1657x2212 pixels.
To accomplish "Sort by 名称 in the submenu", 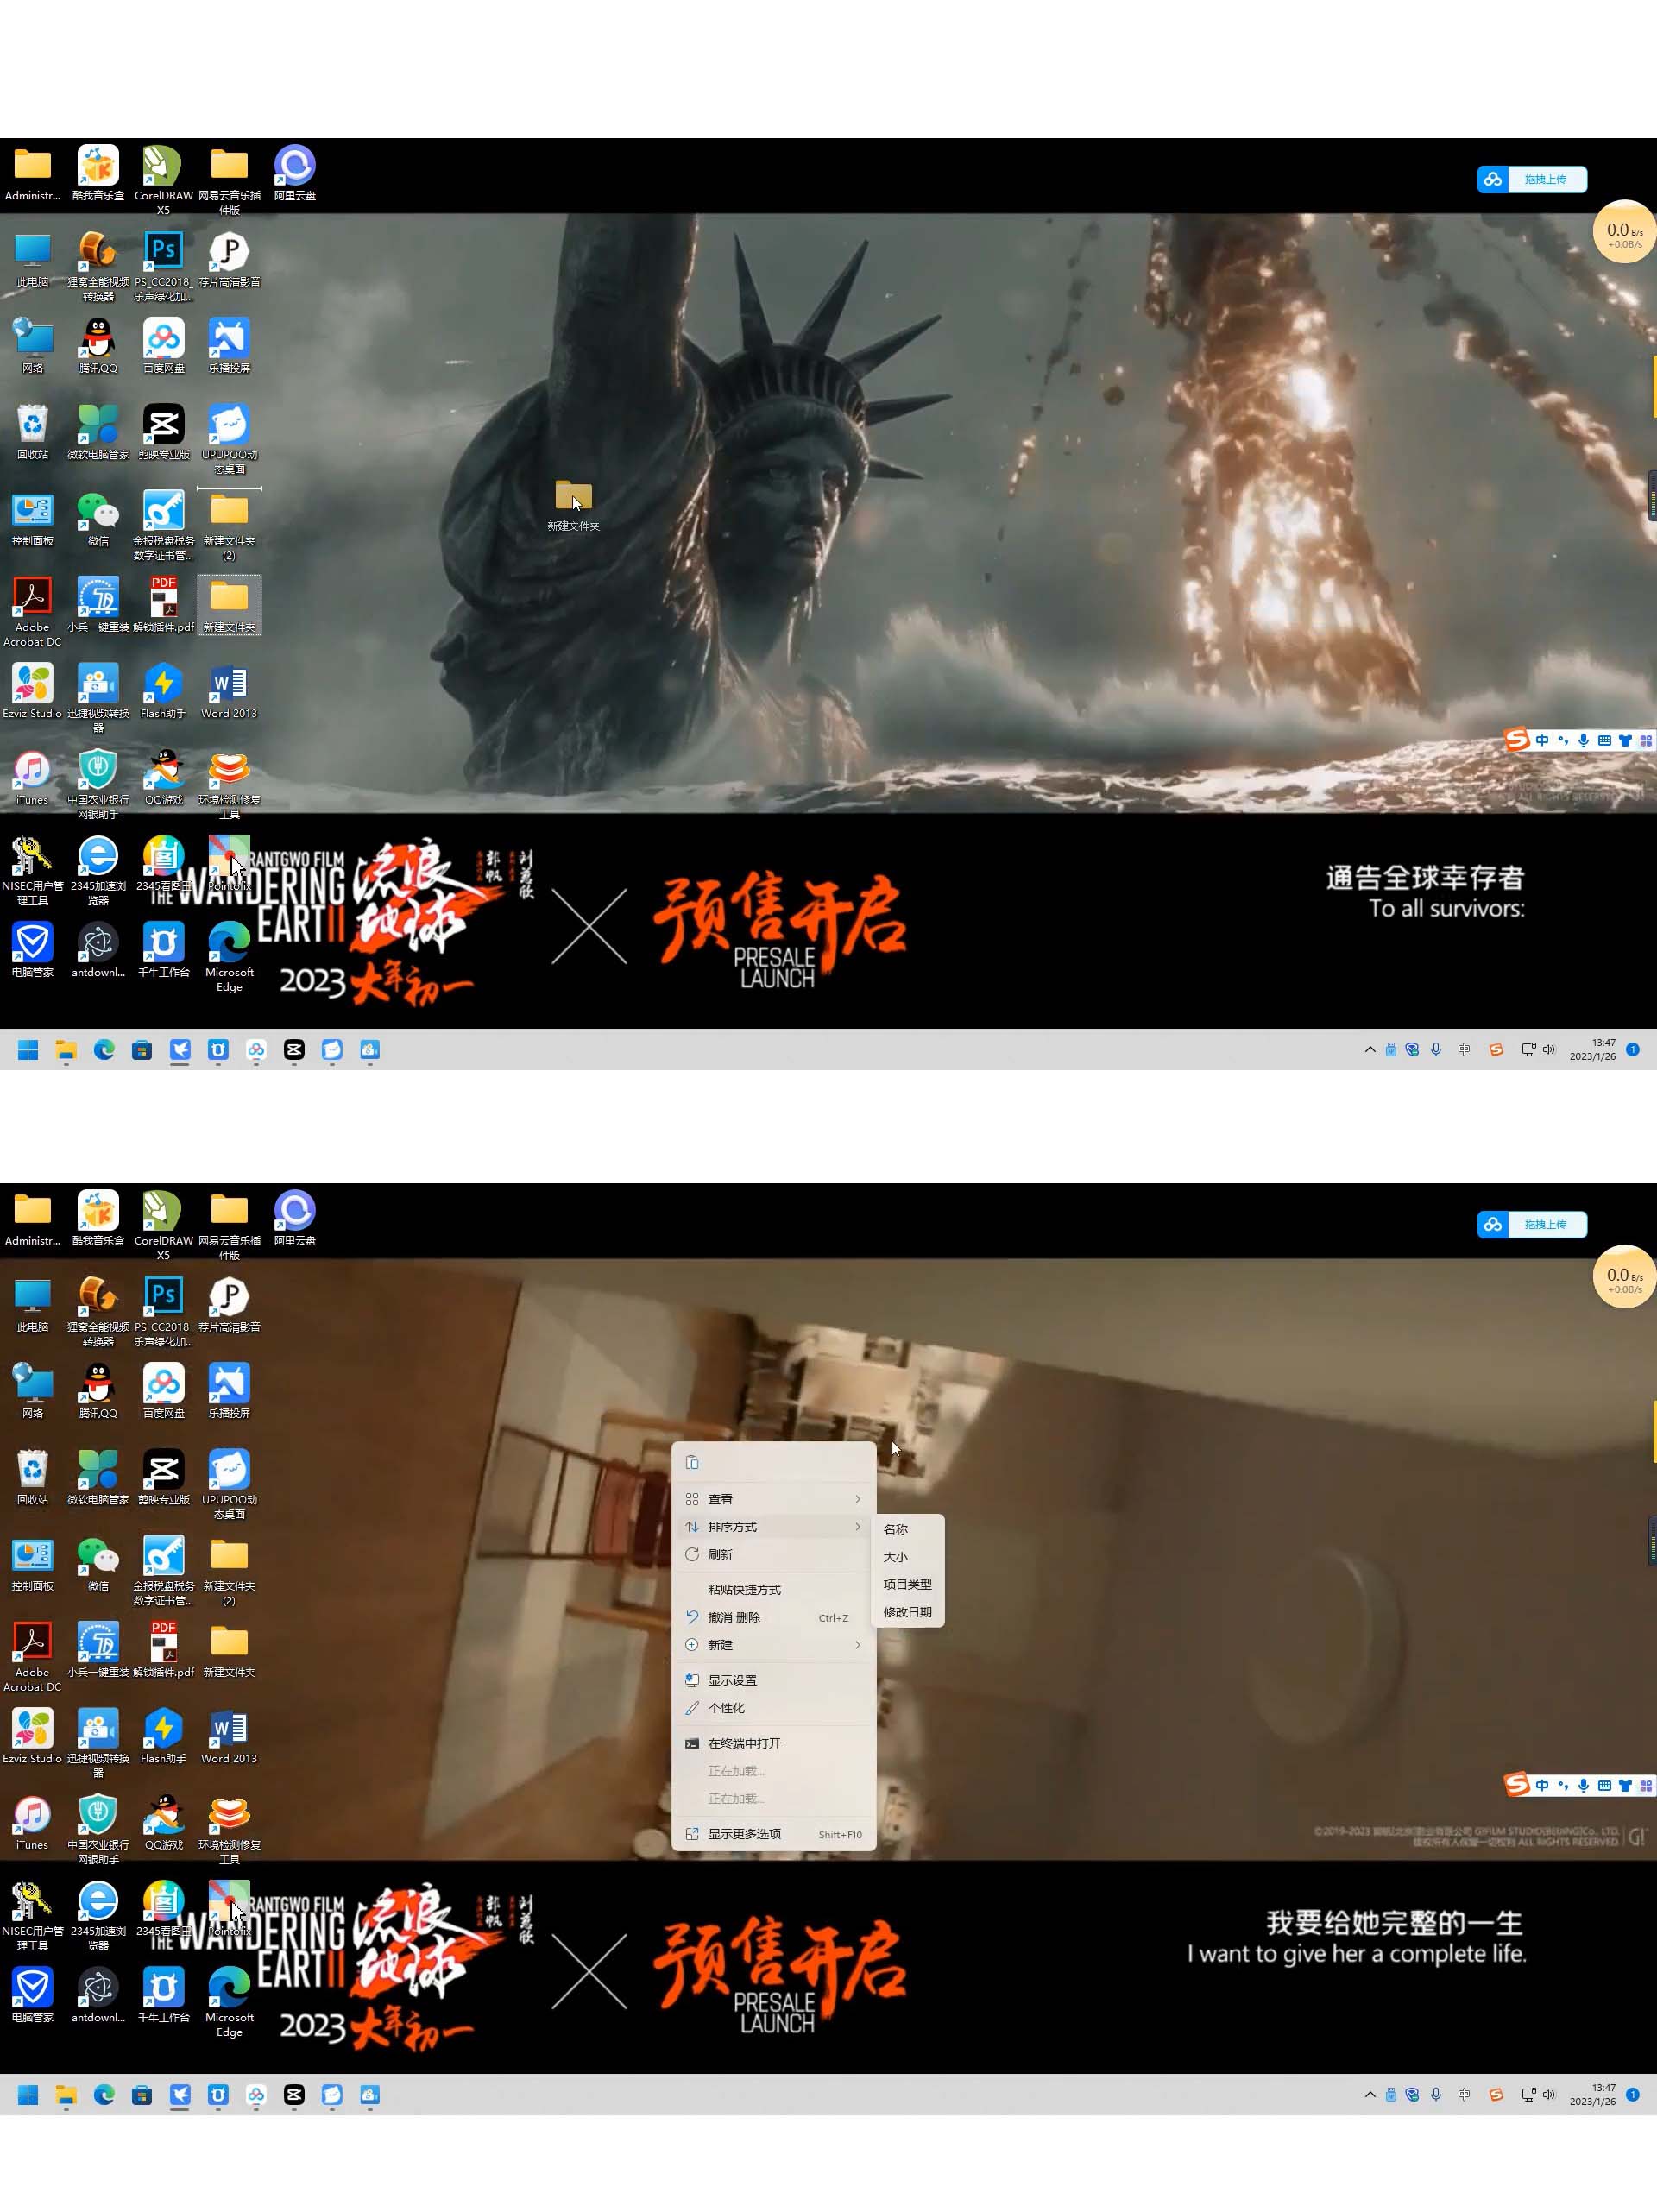I will [x=908, y=1529].
